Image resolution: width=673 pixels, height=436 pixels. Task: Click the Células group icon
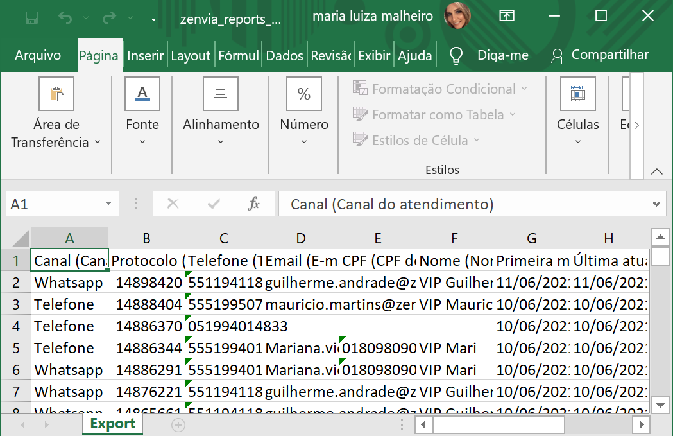[x=577, y=94]
